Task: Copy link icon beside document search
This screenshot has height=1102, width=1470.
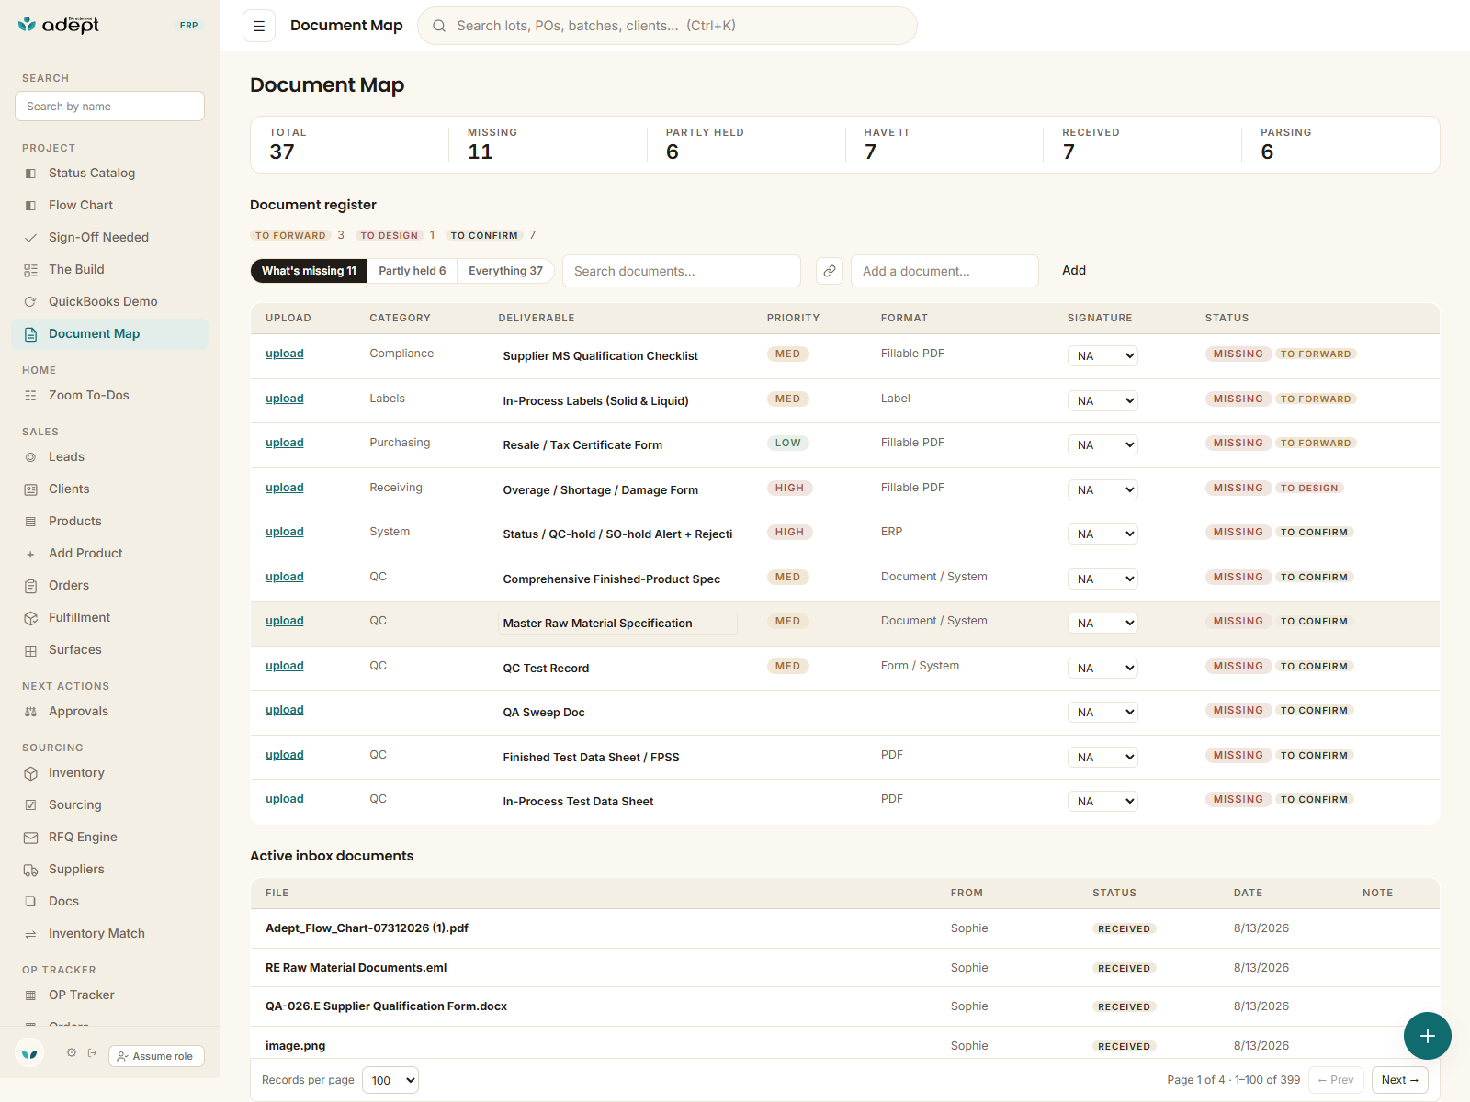Action: point(830,271)
